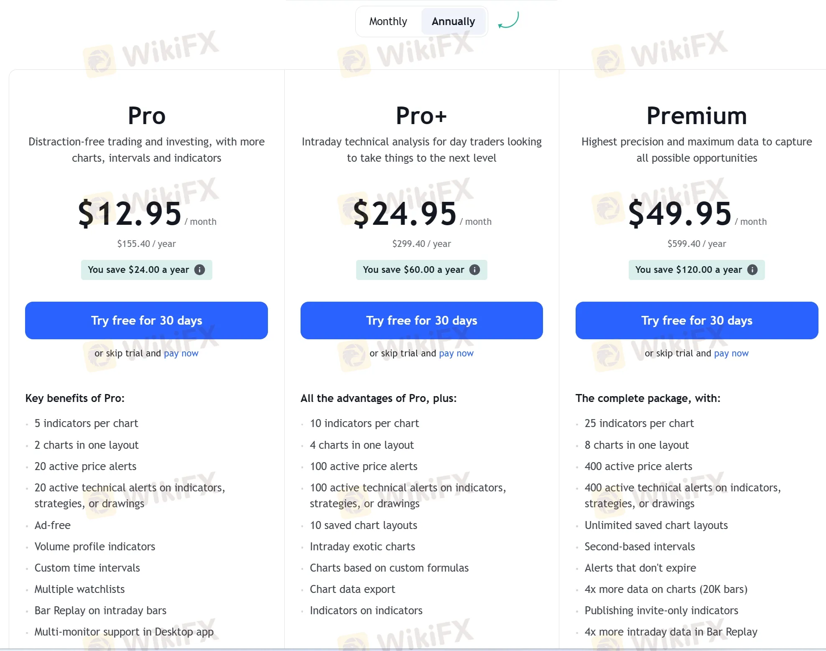The height and width of the screenshot is (651, 826).
Task: Click the $49.95 per month price
Action: click(680, 214)
